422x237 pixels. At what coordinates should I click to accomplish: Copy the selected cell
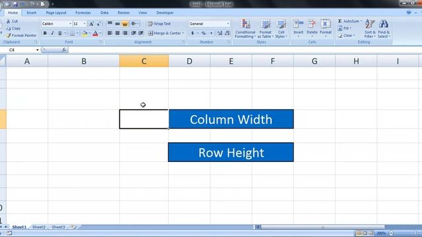pos(13,28)
